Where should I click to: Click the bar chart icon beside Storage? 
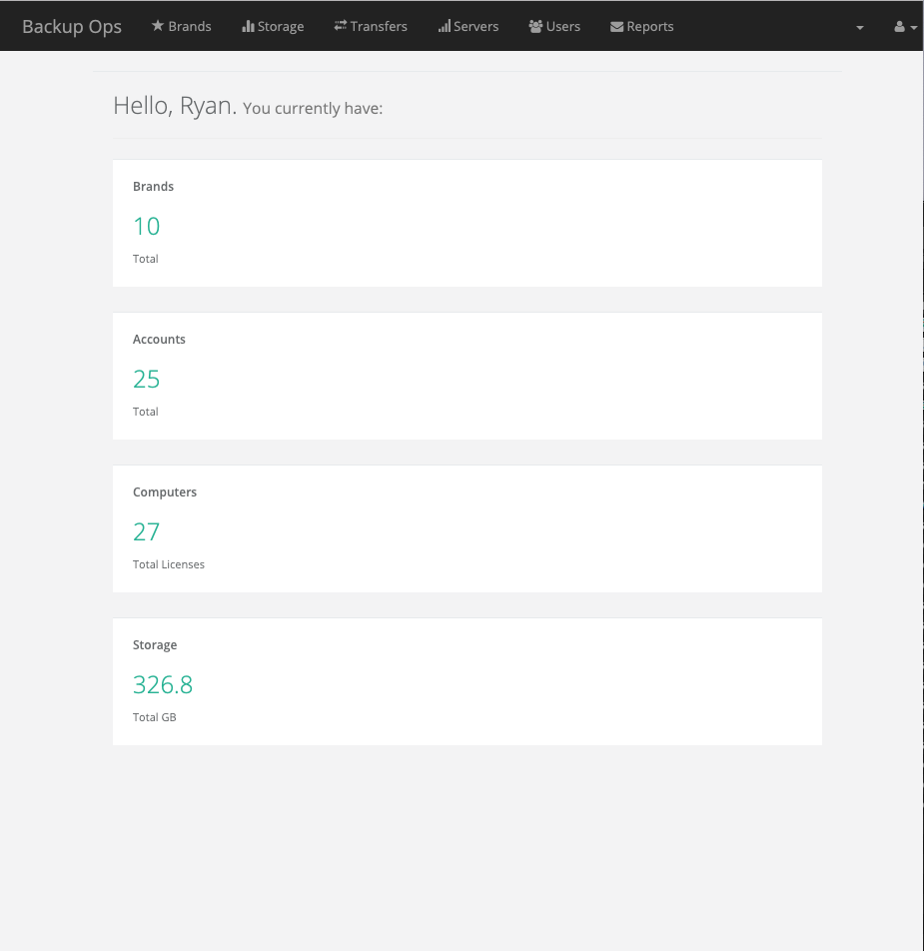(x=248, y=26)
